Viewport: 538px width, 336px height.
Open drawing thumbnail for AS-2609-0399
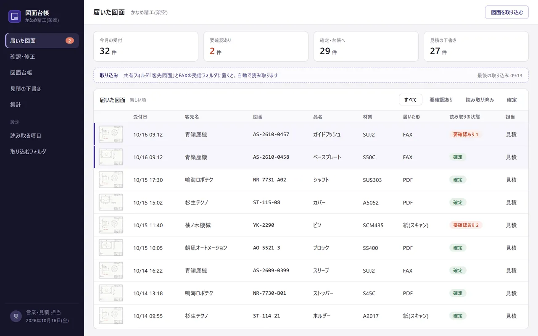(111, 270)
